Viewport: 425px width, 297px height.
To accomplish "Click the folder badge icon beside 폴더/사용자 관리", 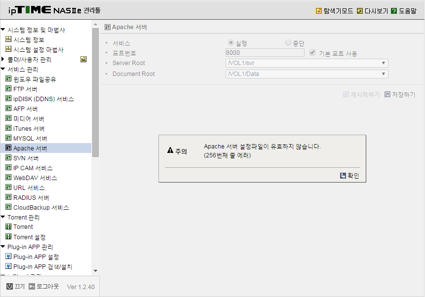I will pyautogui.click(x=83, y=59).
